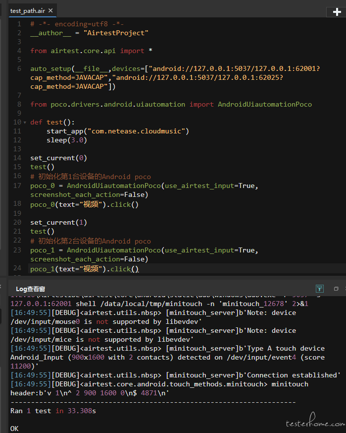Click the 'def test():' line
The image size is (346, 433).
[x=52, y=123]
